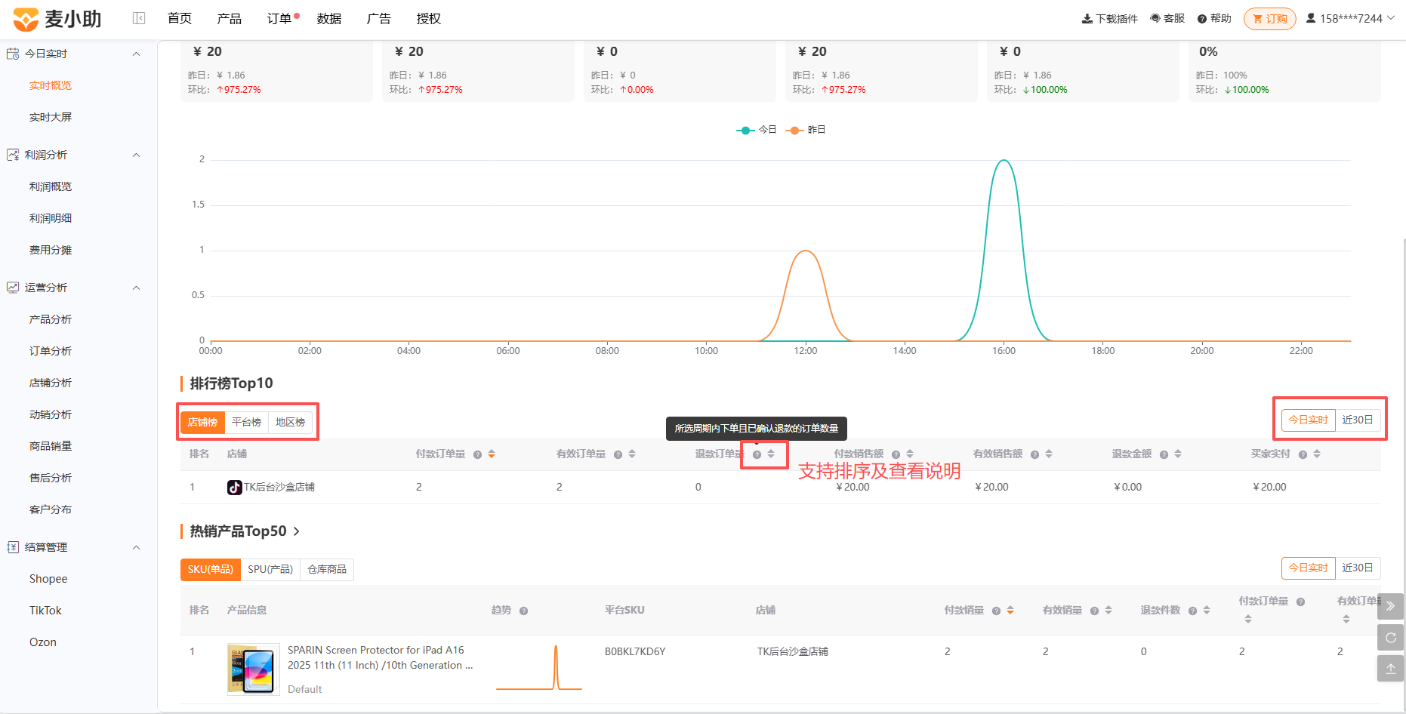Expand the double-arrow side panel button
This screenshot has width=1406, height=714.
1390,606
